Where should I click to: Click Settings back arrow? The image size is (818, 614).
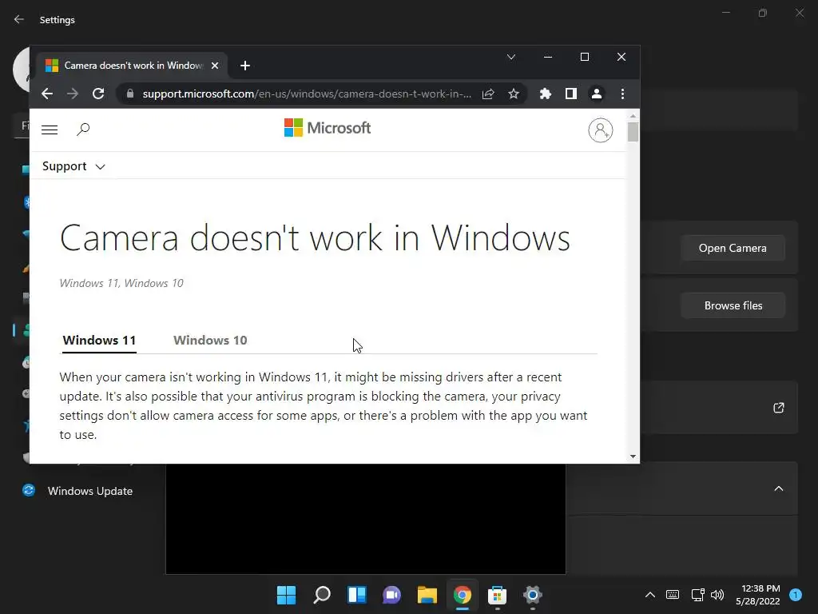(19, 19)
